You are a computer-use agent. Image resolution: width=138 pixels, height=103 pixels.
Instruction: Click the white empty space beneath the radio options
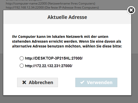tap(67, 73)
